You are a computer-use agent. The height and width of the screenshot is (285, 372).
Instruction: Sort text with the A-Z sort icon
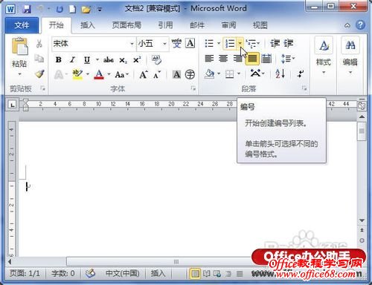click(280, 73)
